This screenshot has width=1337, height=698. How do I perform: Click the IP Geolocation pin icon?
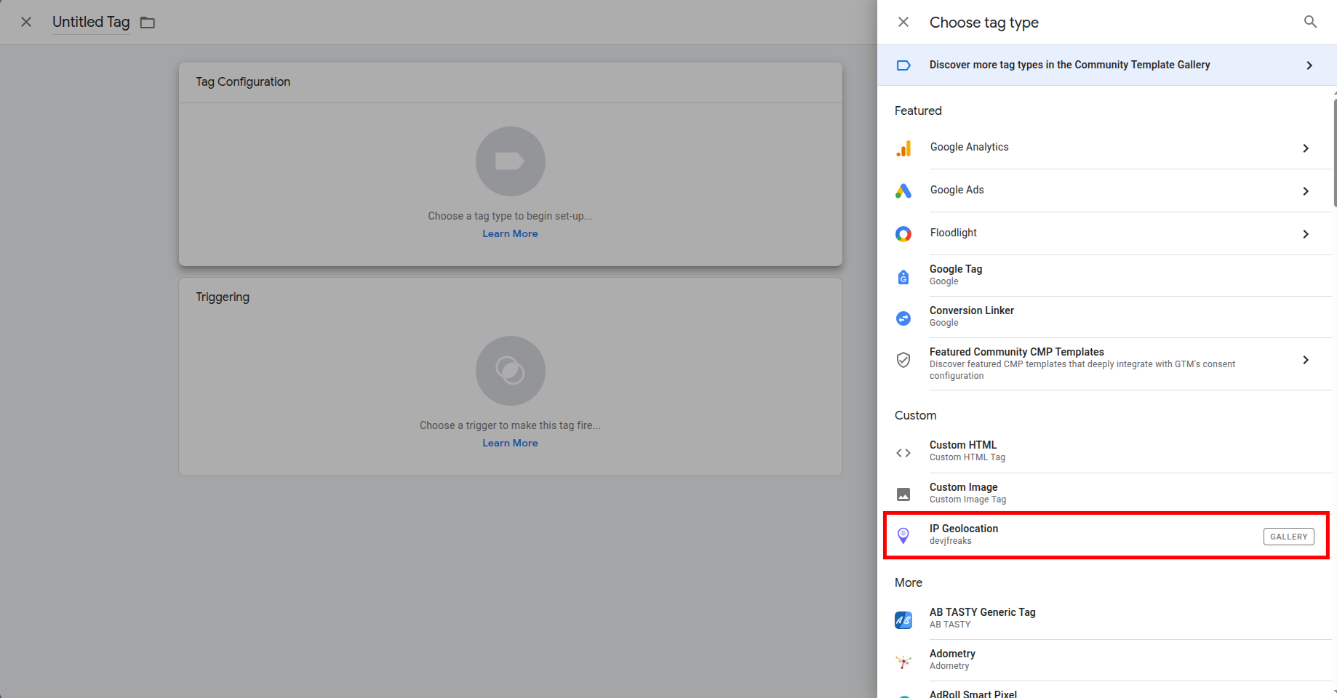[903, 536]
